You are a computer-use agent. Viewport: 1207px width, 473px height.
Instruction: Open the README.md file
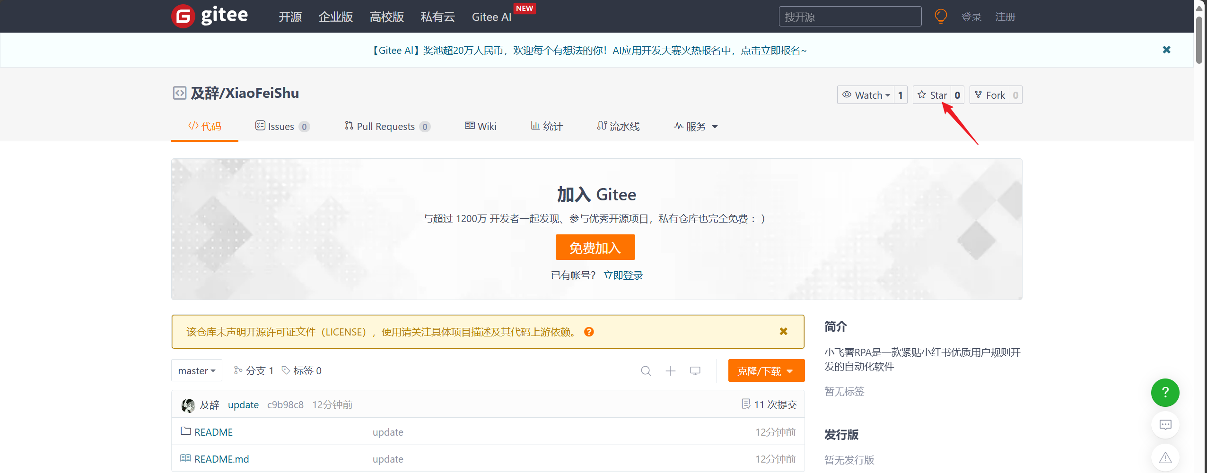(222, 459)
